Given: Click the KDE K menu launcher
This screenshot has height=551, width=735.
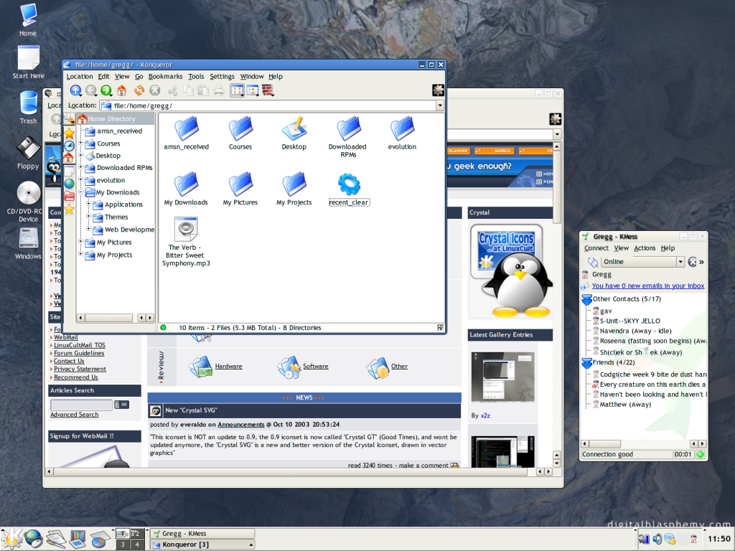Looking at the screenshot, I should coord(11,538).
